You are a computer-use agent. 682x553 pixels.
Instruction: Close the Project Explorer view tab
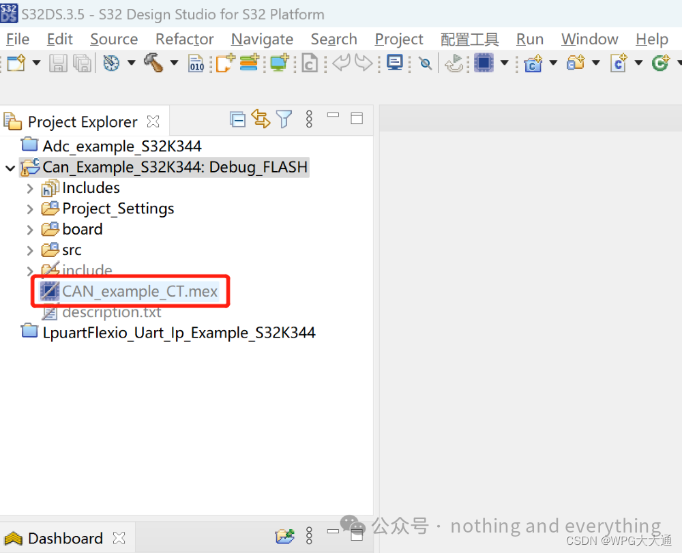tap(153, 121)
